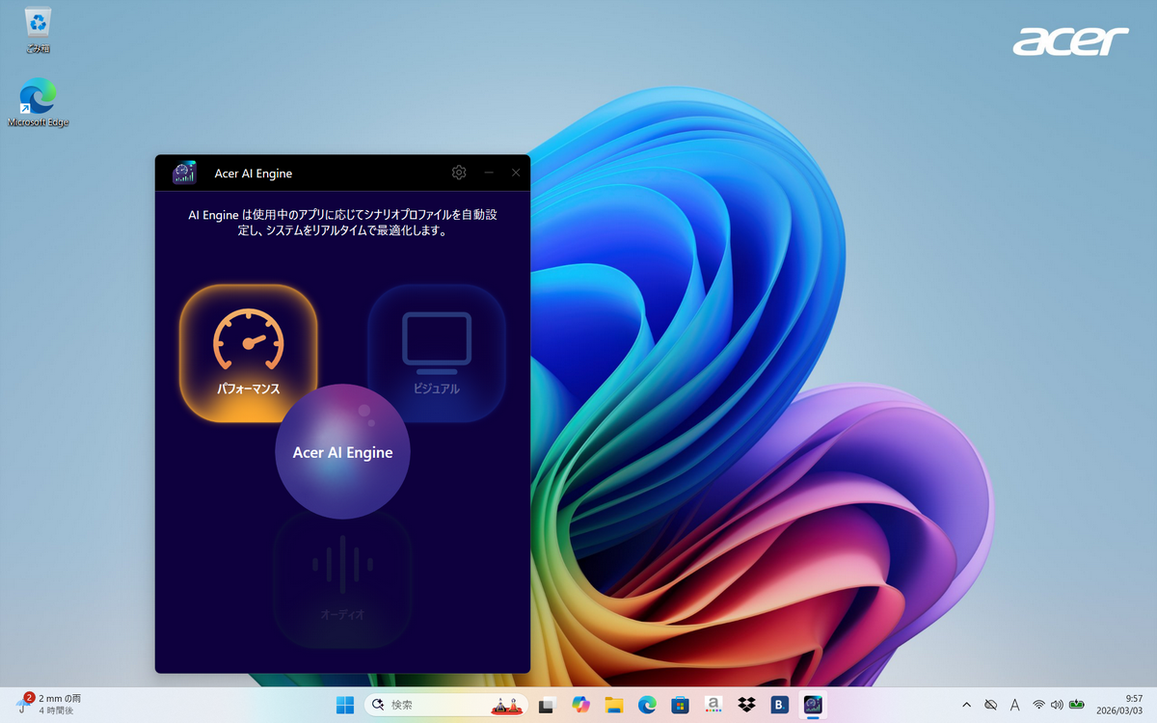The height and width of the screenshot is (723, 1157).
Task: Click the battery charging tray icon
Action: (x=1077, y=705)
